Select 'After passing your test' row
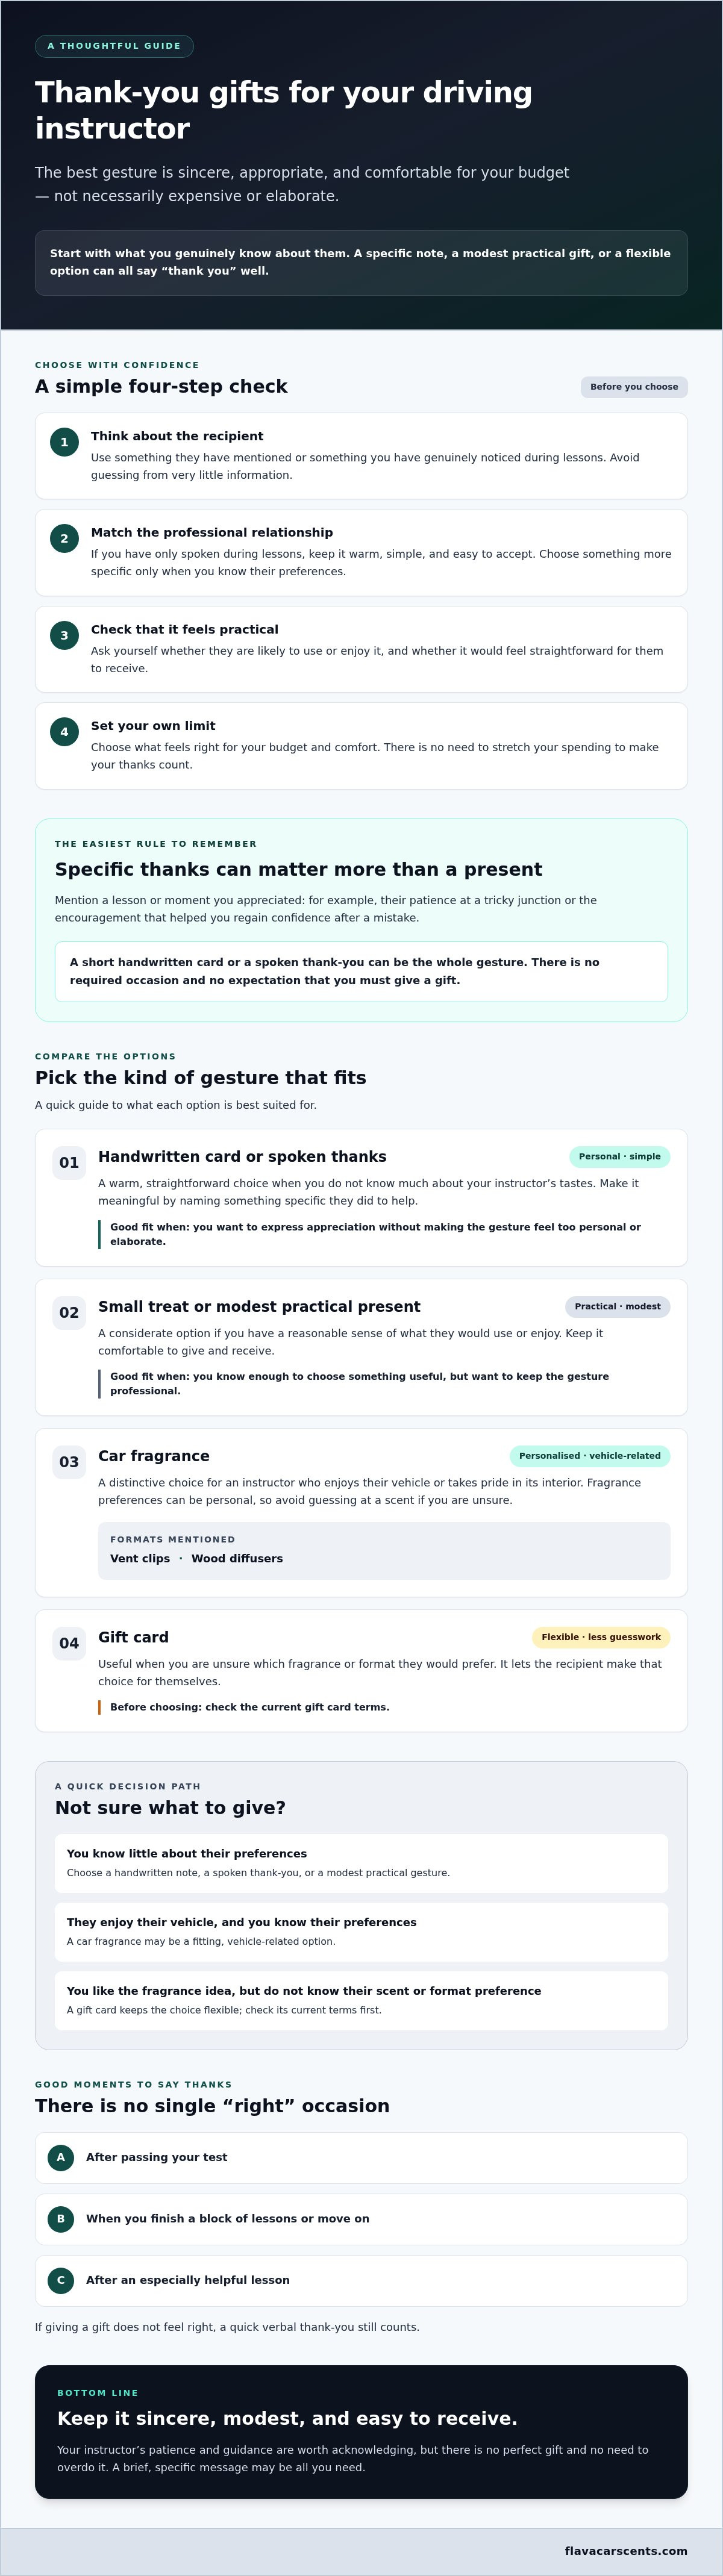This screenshot has height=2576, width=723. pyautogui.click(x=361, y=2157)
